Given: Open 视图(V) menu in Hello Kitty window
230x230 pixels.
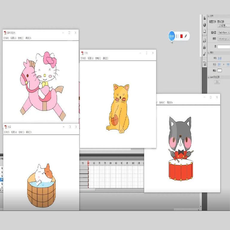Looking at the screenshot, I should point(13,38).
